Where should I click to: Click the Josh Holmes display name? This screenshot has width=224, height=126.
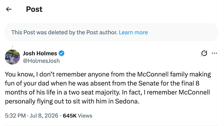[x=40, y=53]
